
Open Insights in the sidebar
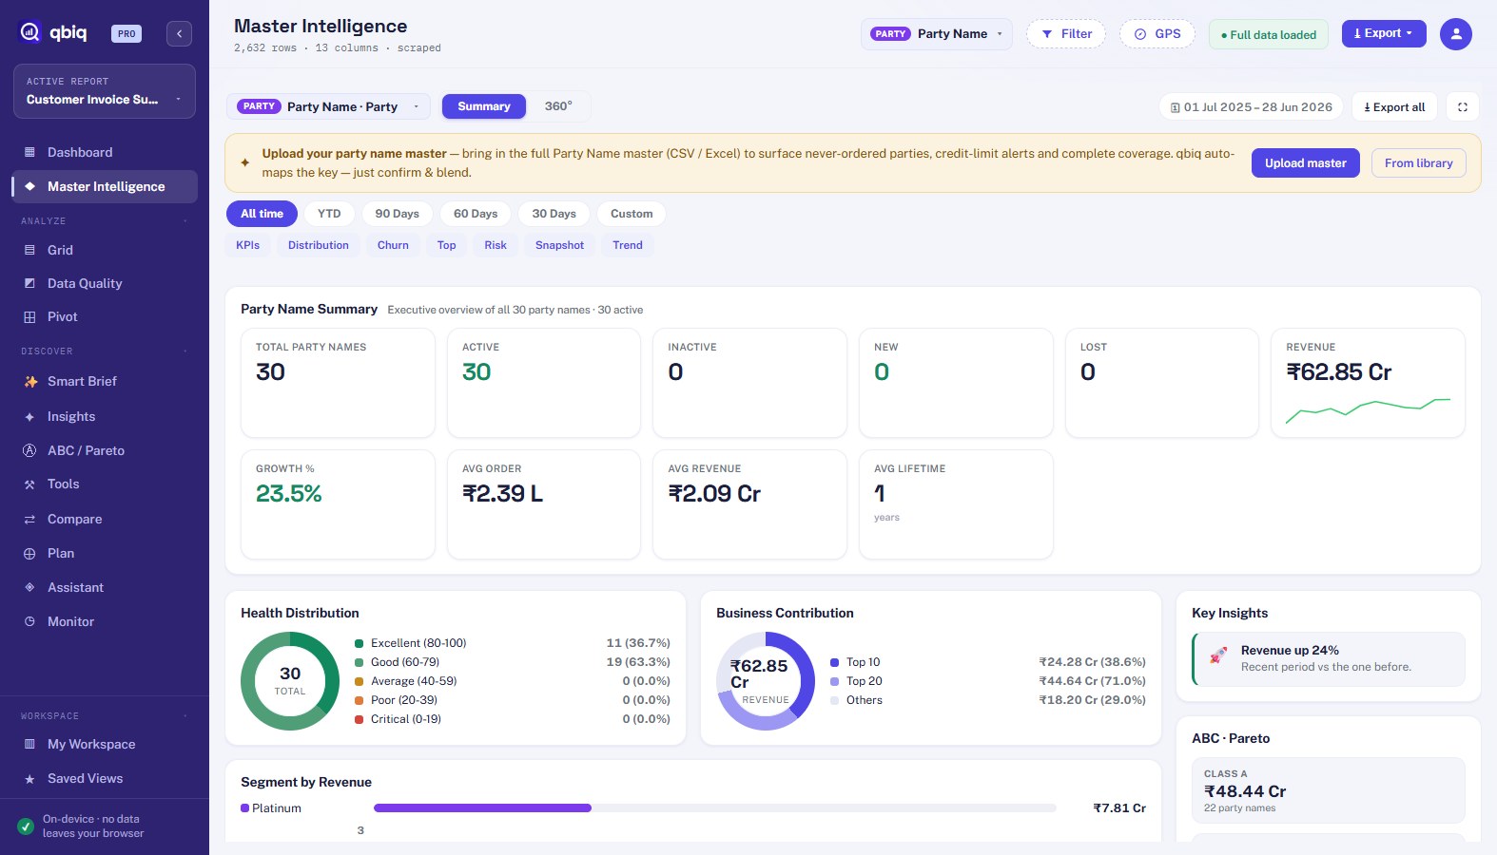(x=105, y=416)
